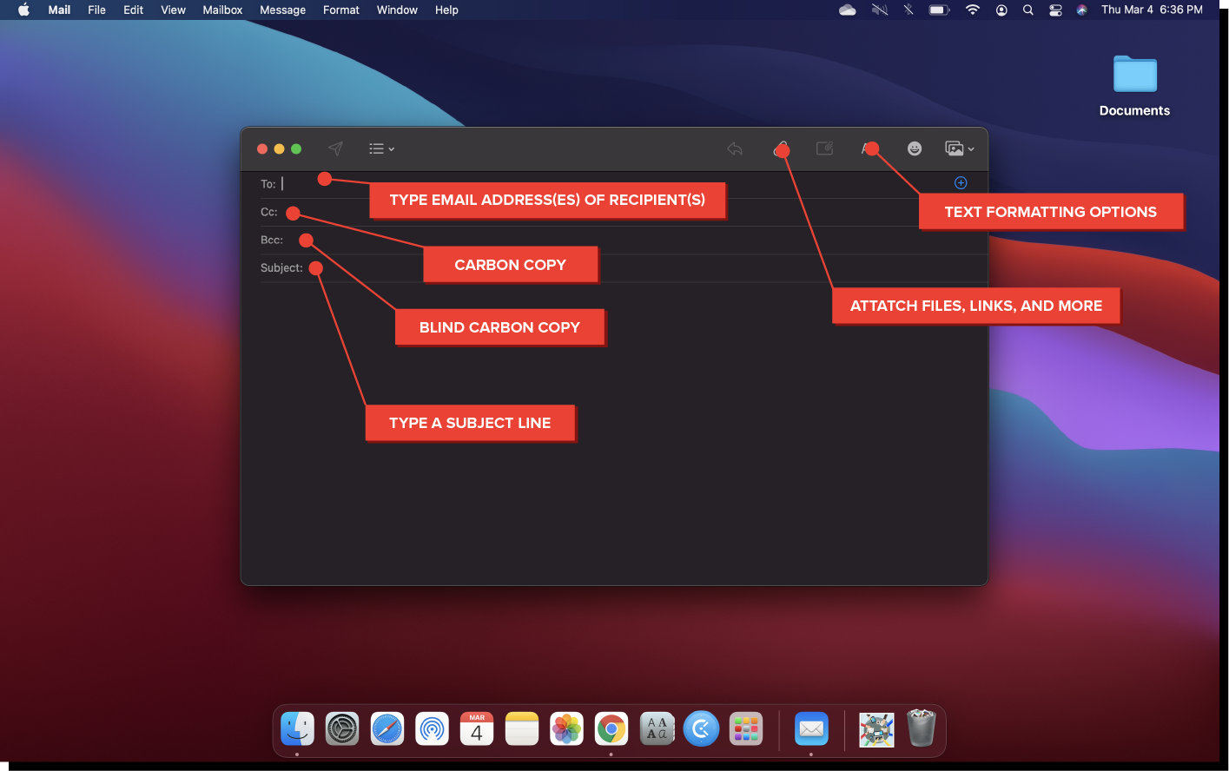Screen dimensions: 1229x771
Task: Add a contact with the blue plus
Action: pyautogui.click(x=961, y=182)
